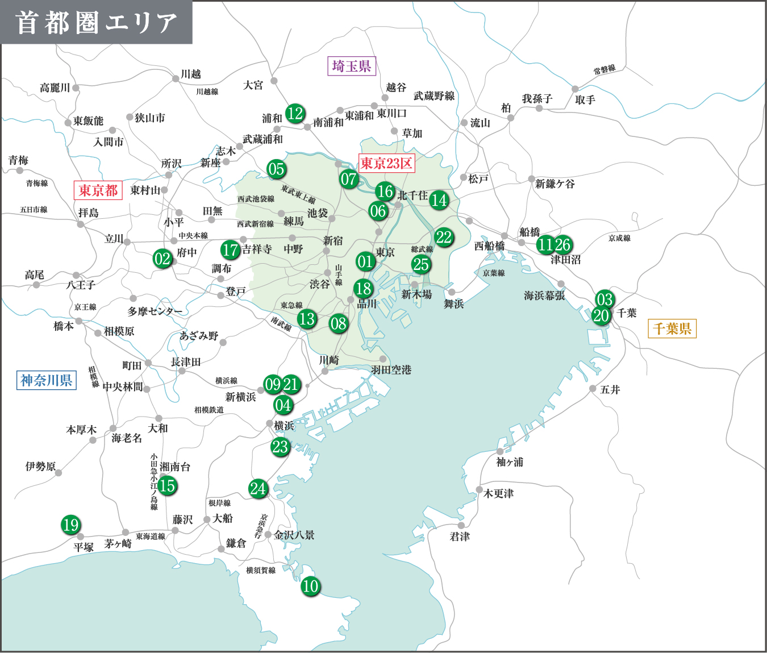The height and width of the screenshot is (653, 767).
Task: Select the 松戸 station label
Action: click(478, 179)
